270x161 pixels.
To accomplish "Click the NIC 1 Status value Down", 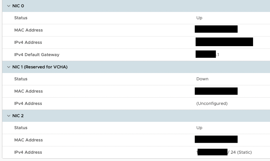I will click(x=202, y=79).
